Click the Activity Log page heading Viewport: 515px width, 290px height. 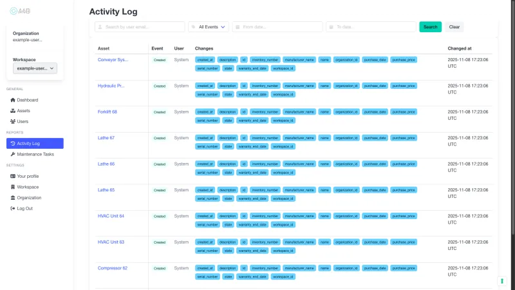(x=113, y=12)
